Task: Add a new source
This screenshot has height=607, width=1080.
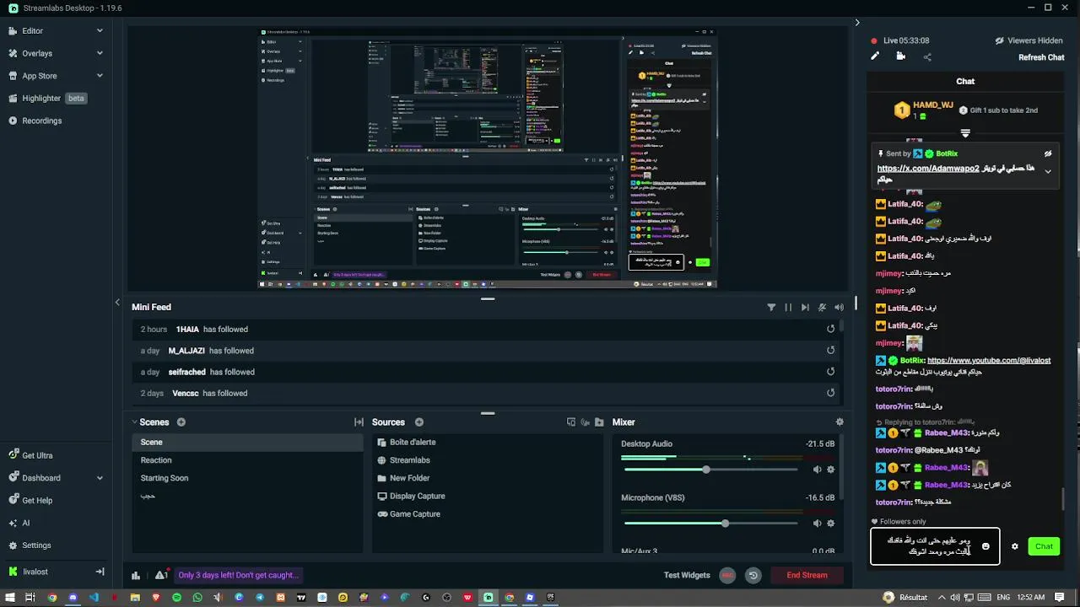Action: point(419,422)
